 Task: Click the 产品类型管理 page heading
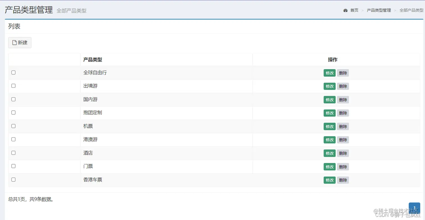click(x=29, y=10)
